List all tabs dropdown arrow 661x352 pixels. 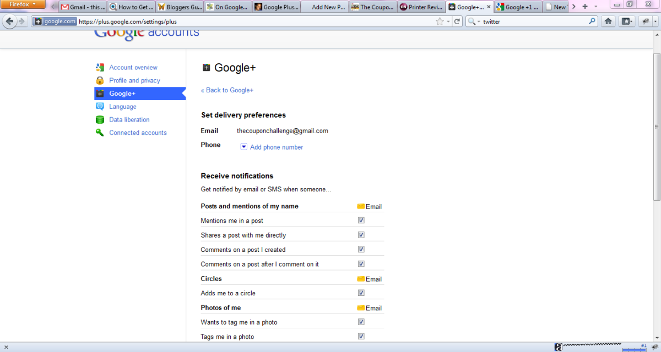596,7
